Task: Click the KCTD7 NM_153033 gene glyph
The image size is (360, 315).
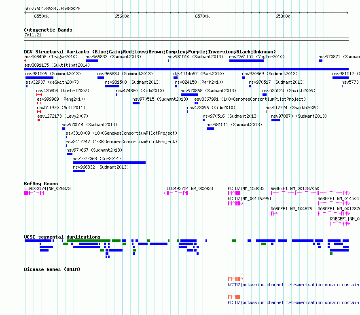Action: [x=234, y=193]
